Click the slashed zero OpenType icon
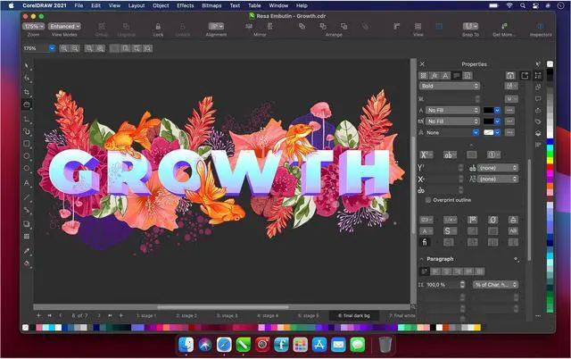This screenshot has width=571, height=359. [492, 220]
